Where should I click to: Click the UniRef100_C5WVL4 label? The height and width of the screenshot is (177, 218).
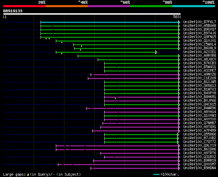pyautogui.click(x=200, y=44)
